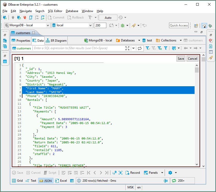Viewport: 216px width, 192px height.
Task: Click the DBeaver perspective icon at top right
Action: [204, 25]
